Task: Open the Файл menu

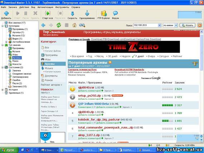Action: click(3, 7)
